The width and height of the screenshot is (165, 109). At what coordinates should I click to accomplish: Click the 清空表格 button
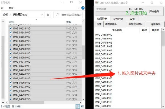[x=155, y=24]
